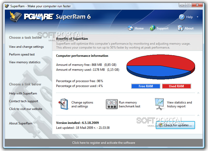This screenshot has height=151, width=208.
Task: Click the 'Last updated : 18 Май 2009' text
Action: click(x=83, y=128)
